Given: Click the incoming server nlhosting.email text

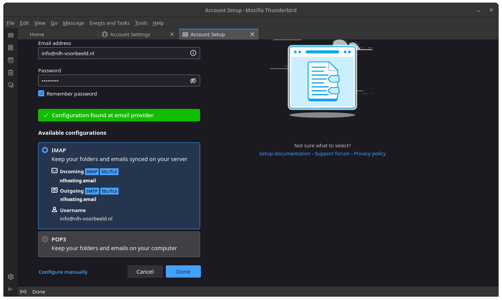Looking at the screenshot, I should click(78, 180).
